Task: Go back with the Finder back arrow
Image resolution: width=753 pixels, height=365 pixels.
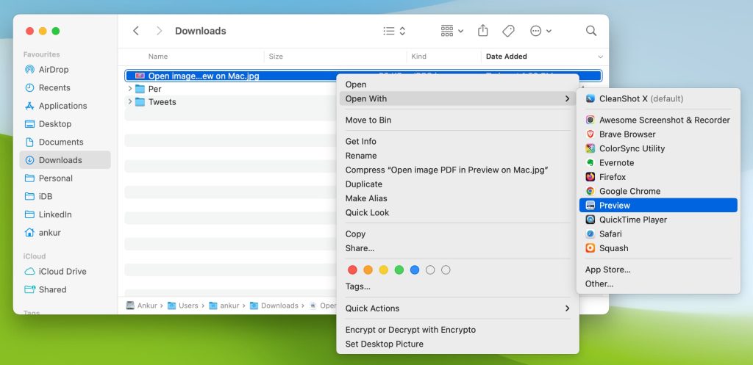Action: click(x=136, y=31)
